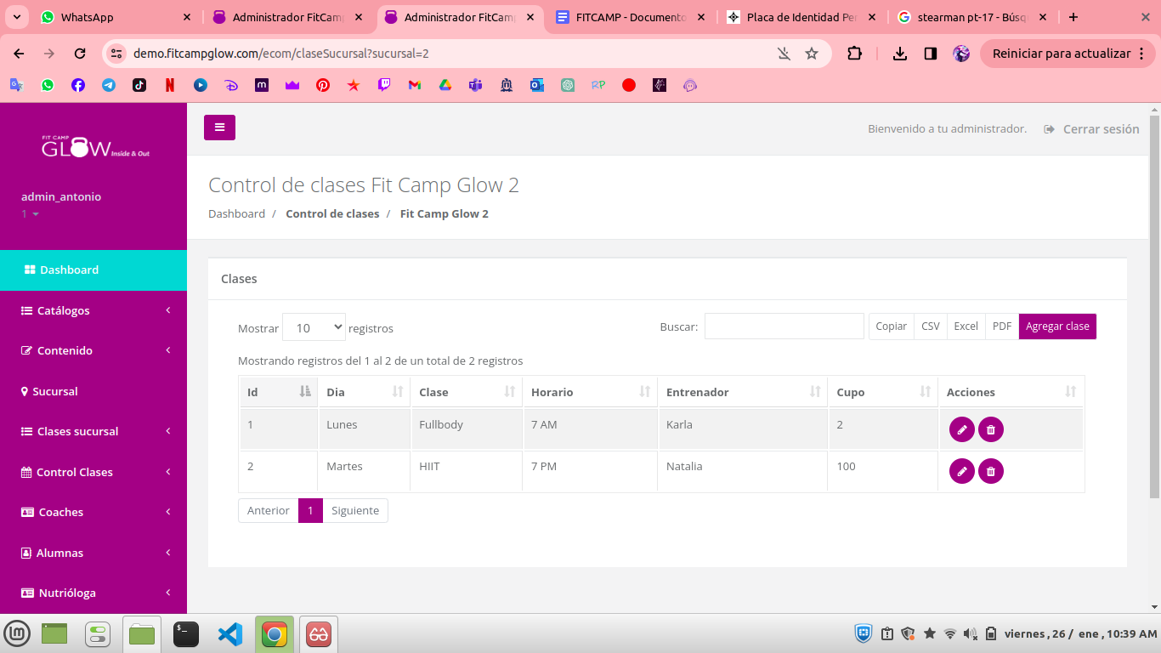Export the table to Excel
This screenshot has height=653, width=1161.
pos(966,326)
